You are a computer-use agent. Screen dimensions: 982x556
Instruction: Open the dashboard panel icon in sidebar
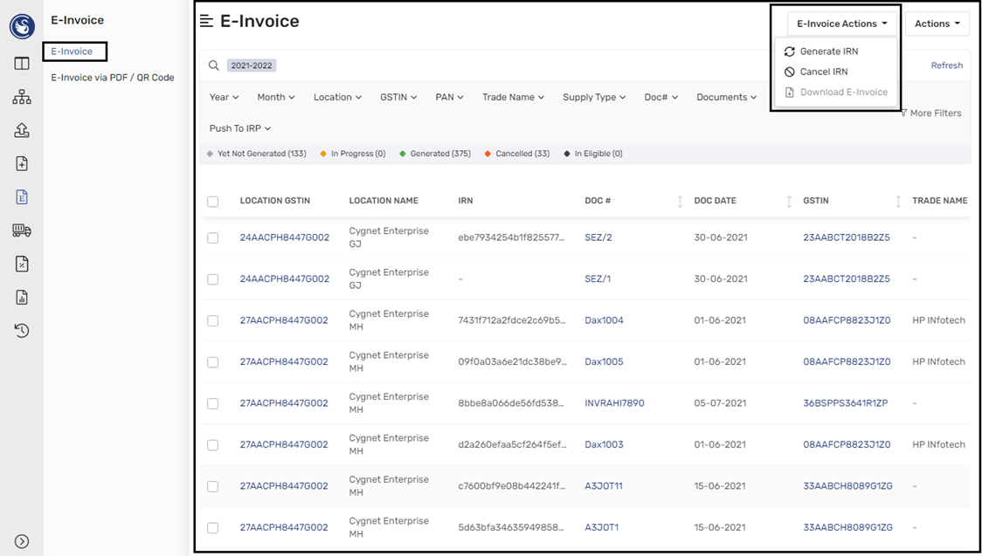pyautogui.click(x=22, y=63)
